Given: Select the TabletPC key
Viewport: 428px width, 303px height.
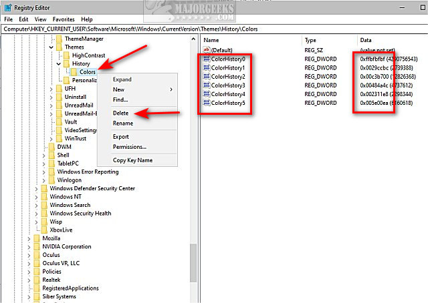Looking at the screenshot, I should click(68, 164).
